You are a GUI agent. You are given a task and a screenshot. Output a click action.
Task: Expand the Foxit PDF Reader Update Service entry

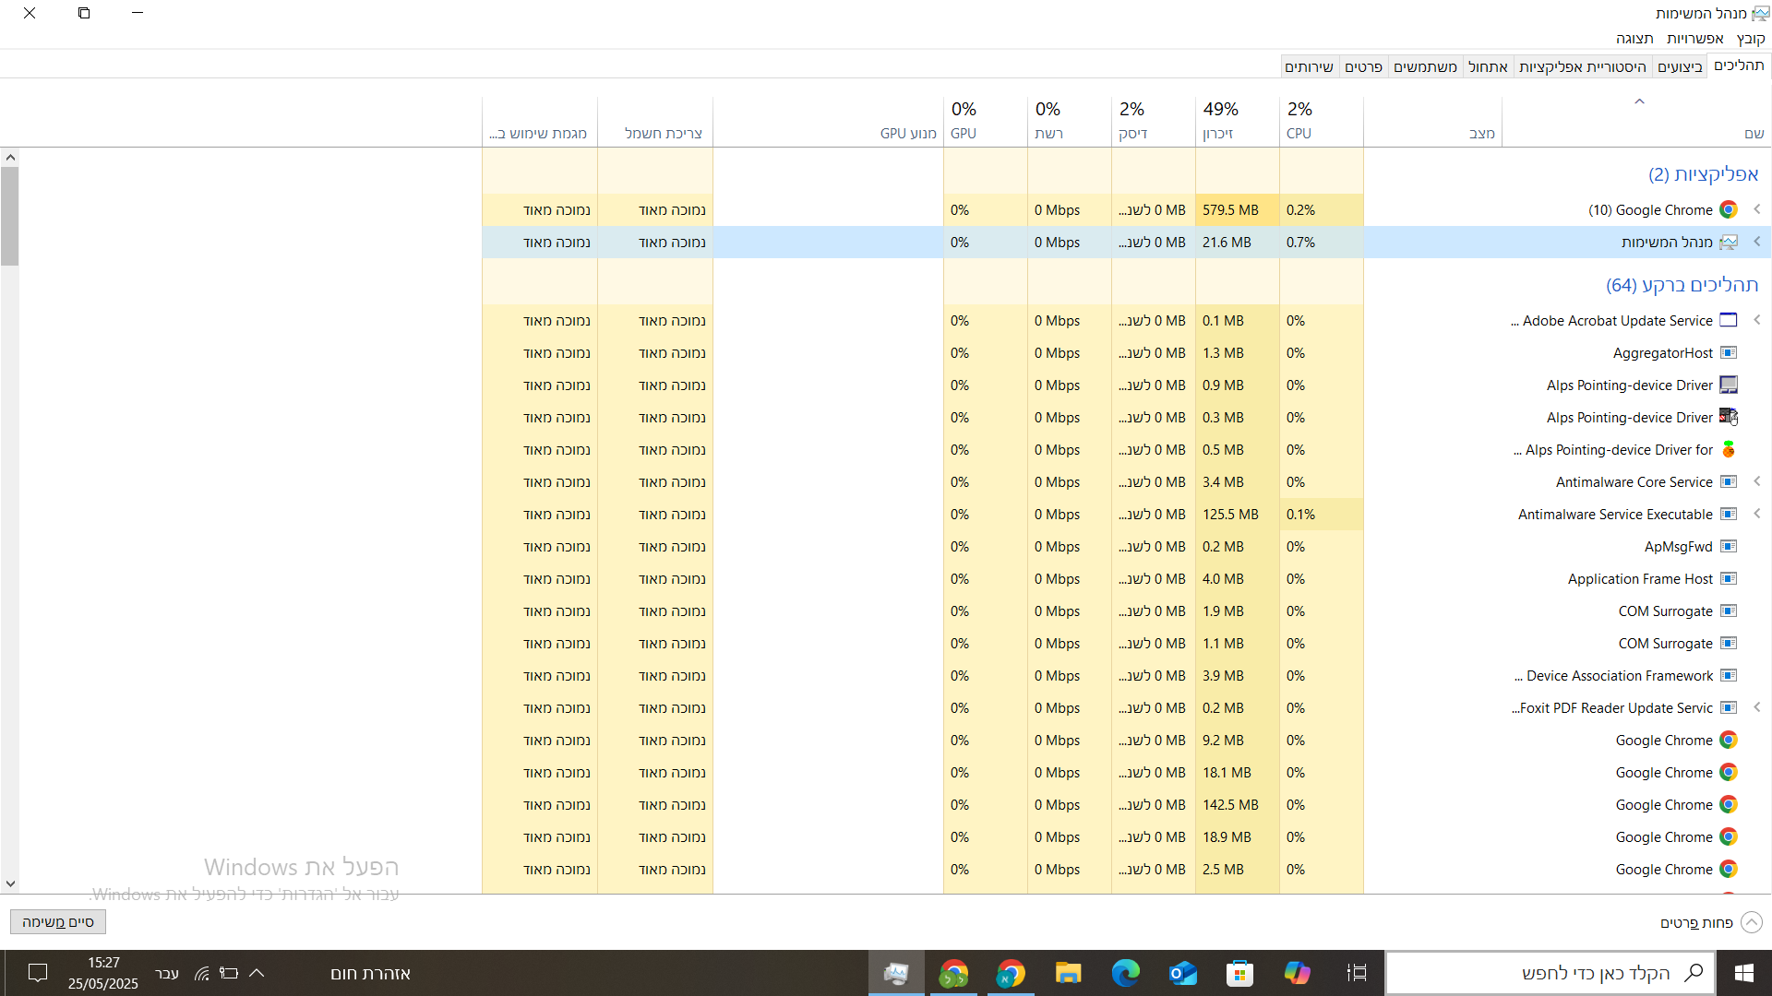[x=1757, y=708]
